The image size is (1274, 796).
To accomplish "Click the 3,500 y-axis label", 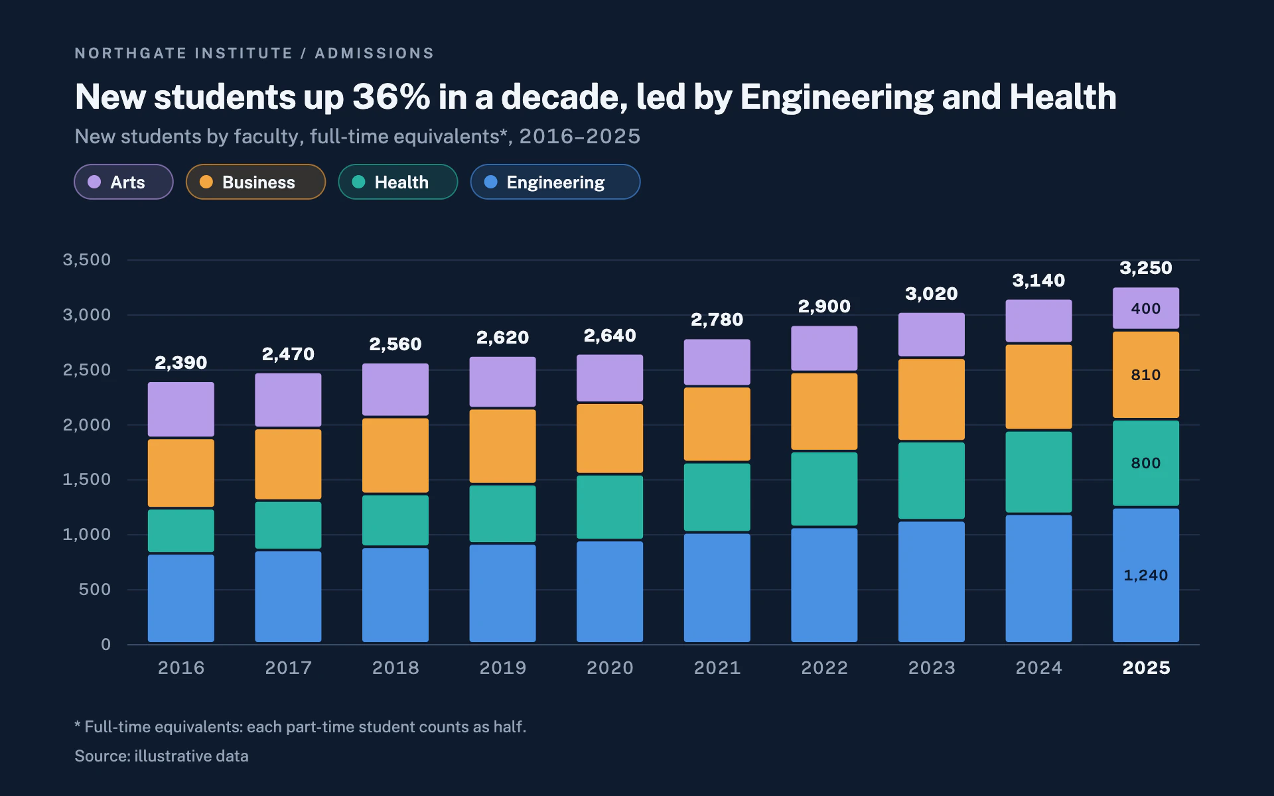I will (87, 259).
